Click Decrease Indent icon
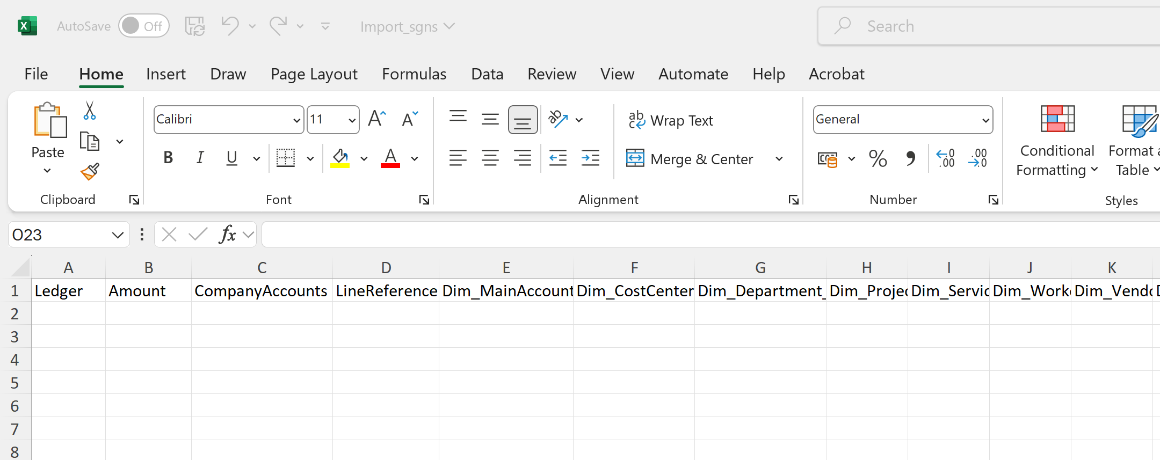Viewport: 1160px width, 460px height. [558, 158]
